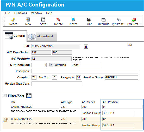This screenshot has height=132, width=144.
Task: Click the Paragraph field showing 51
Action: (79, 77)
